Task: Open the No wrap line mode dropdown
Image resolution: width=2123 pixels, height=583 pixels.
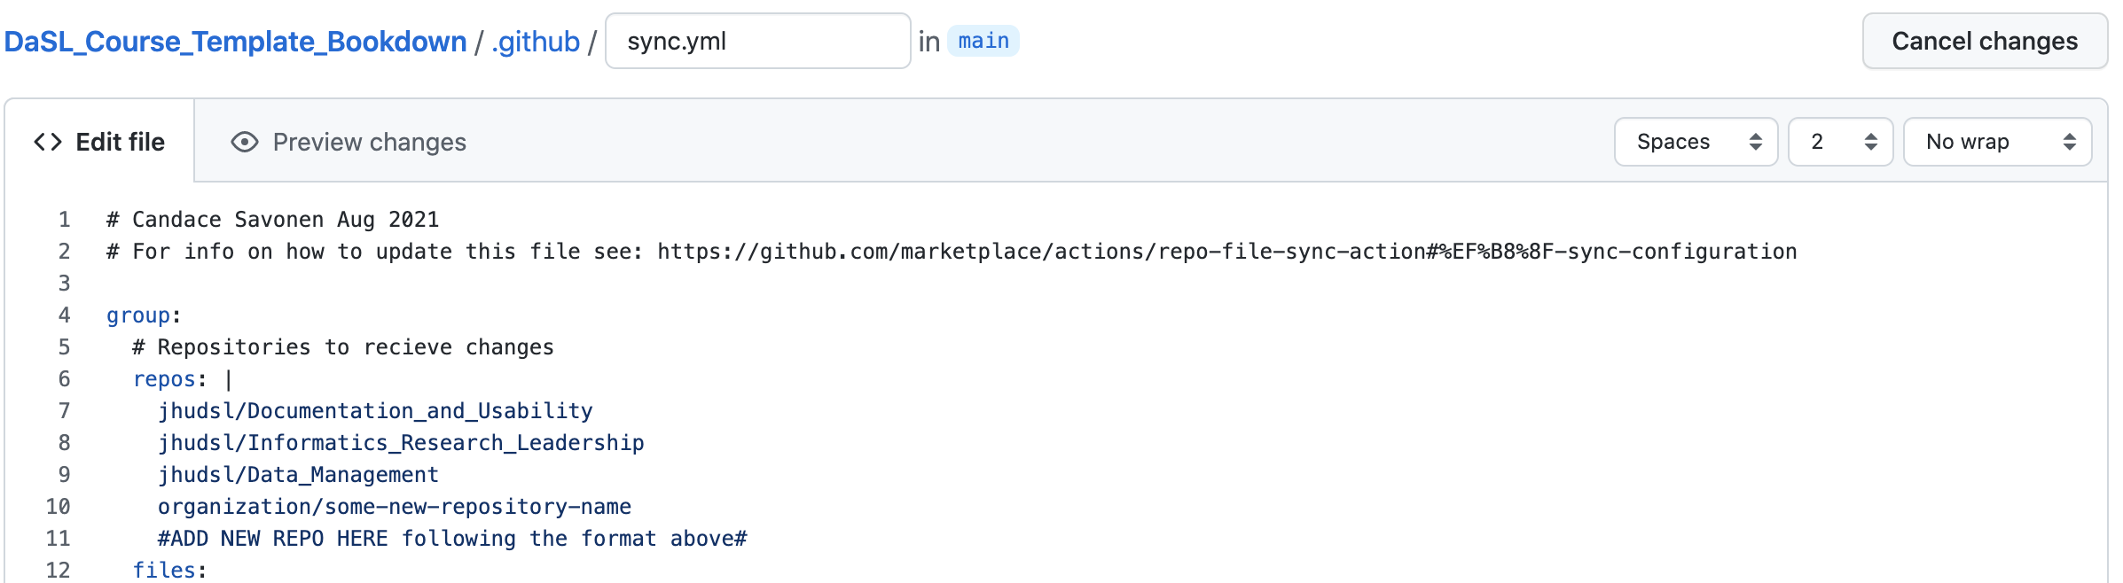Action: (x=1998, y=142)
